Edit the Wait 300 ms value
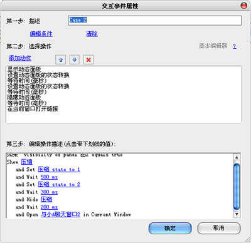 49,192
